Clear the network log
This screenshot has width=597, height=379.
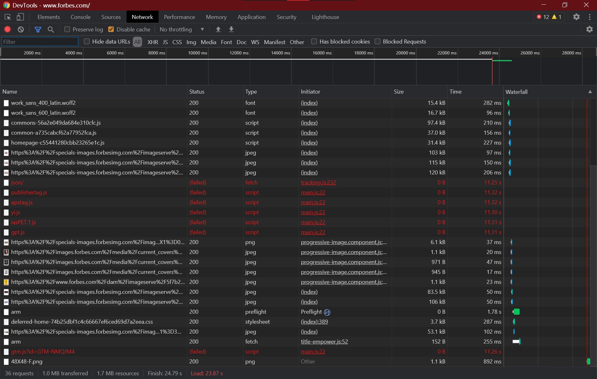21,29
